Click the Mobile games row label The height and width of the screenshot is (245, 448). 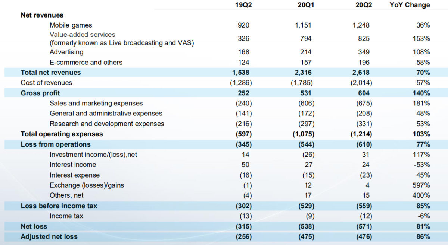(71, 25)
